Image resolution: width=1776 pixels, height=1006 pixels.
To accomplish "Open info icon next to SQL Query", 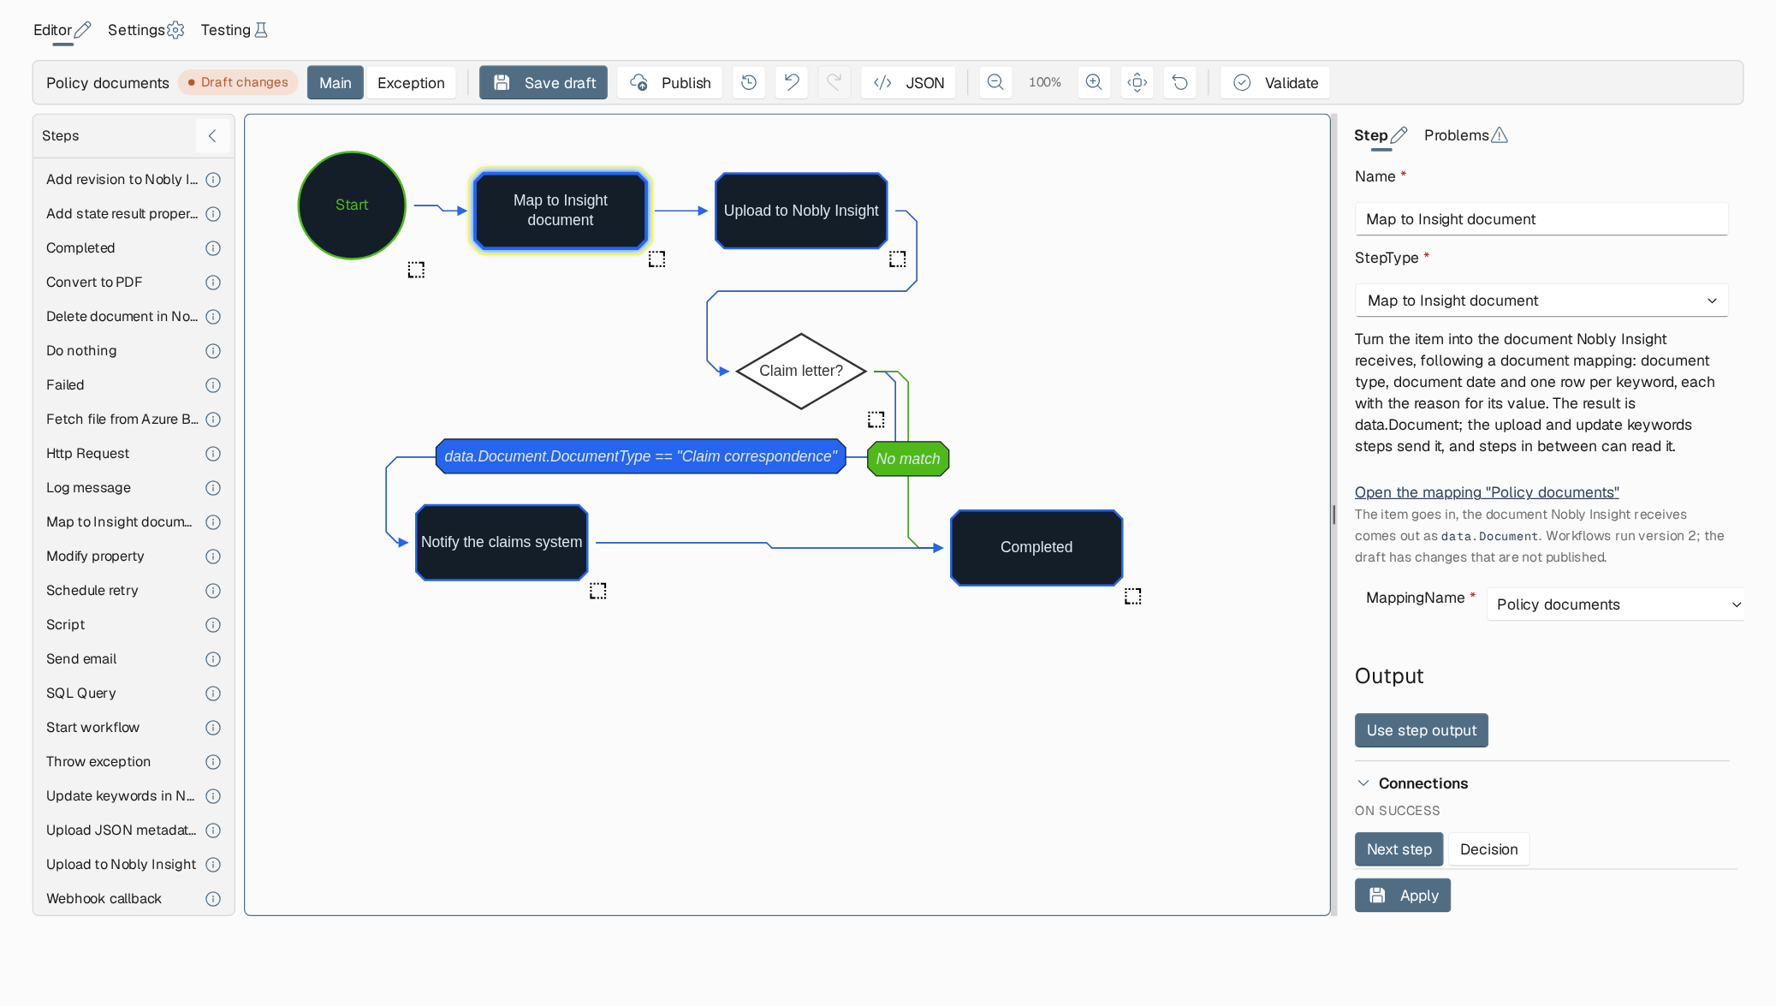I will click(213, 693).
